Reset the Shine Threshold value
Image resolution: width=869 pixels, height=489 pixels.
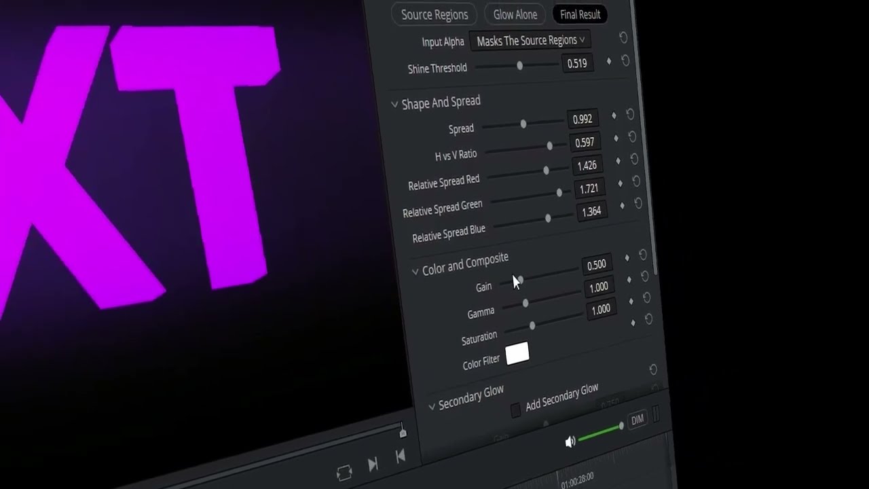(x=625, y=60)
